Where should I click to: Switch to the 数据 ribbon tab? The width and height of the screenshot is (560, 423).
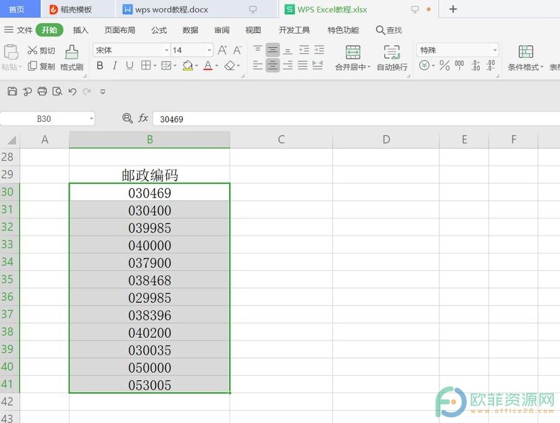pos(190,30)
